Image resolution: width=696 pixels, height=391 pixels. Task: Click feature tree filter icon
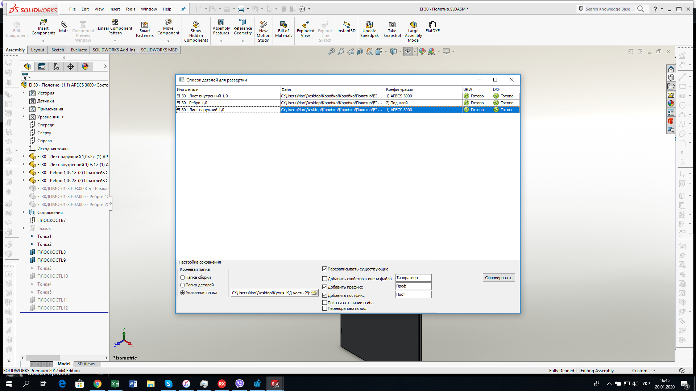(25, 76)
